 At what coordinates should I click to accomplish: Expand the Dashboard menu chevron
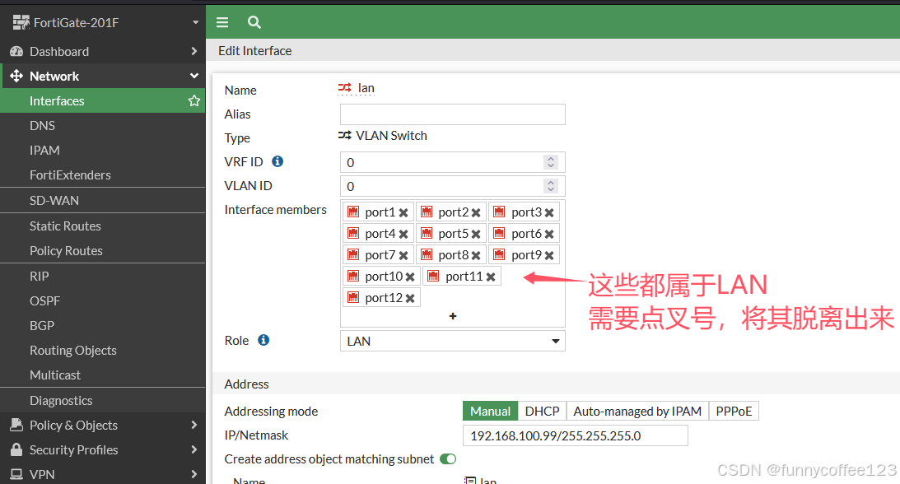click(x=194, y=51)
